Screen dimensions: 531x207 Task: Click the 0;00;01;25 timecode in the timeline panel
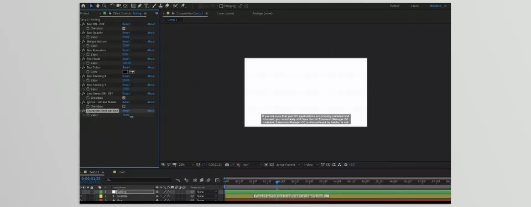(x=91, y=179)
